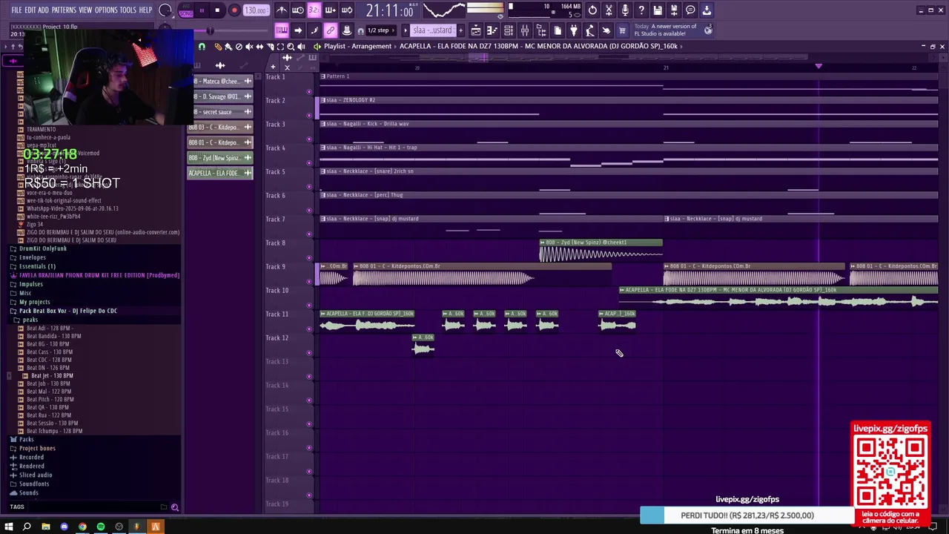Open the channel rack icon
949x534 pixels.
[x=509, y=30]
